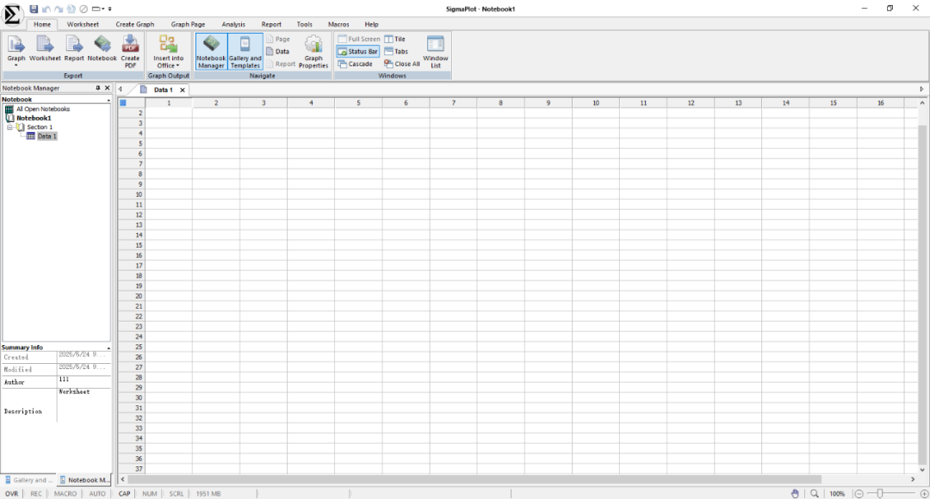930x499 pixels.
Task: Click the Window List icon
Action: pos(436,52)
